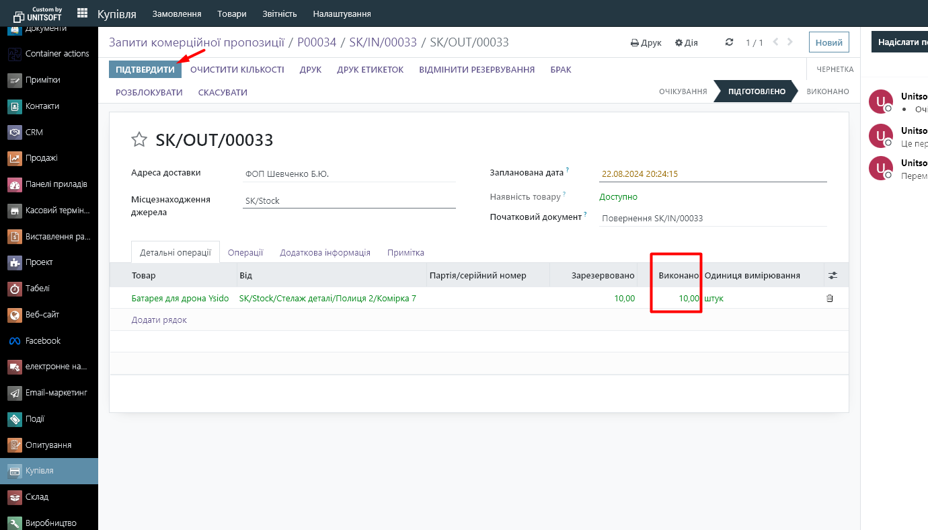Open the Додаткова інформація tab
The image size is (928, 530).
click(325, 252)
